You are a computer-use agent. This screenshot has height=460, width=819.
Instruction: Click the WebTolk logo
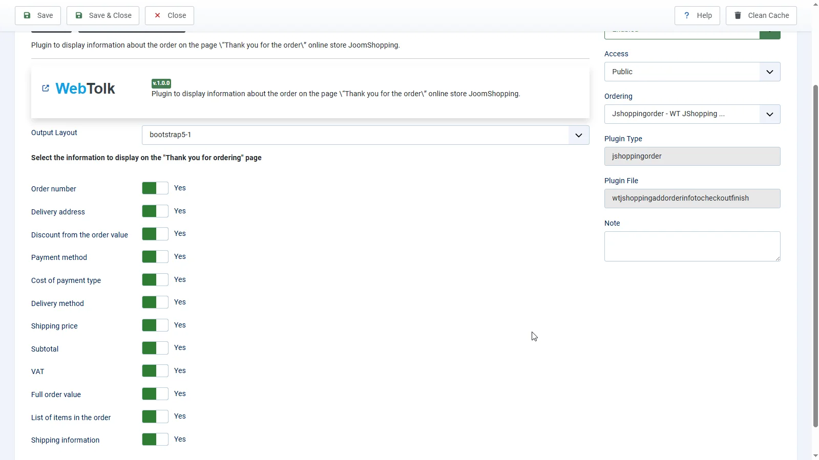point(85,89)
